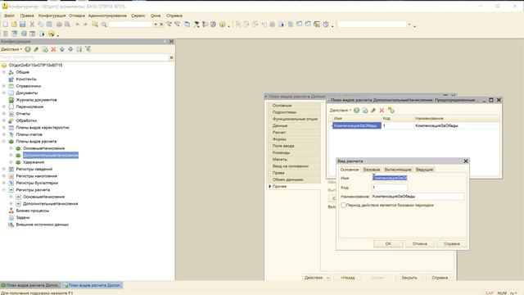Expand the Справочники tree node
524x295 pixels.
coord(4,86)
